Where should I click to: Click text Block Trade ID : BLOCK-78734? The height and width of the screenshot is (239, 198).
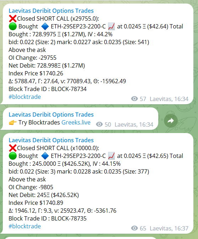pyautogui.click(x=48, y=89)
